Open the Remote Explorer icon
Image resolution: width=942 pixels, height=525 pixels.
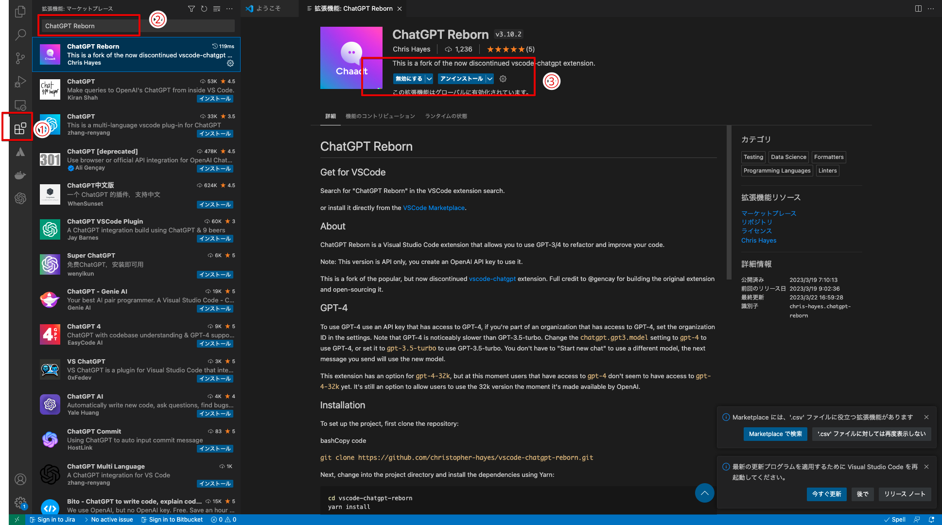(x=20, y=105)
